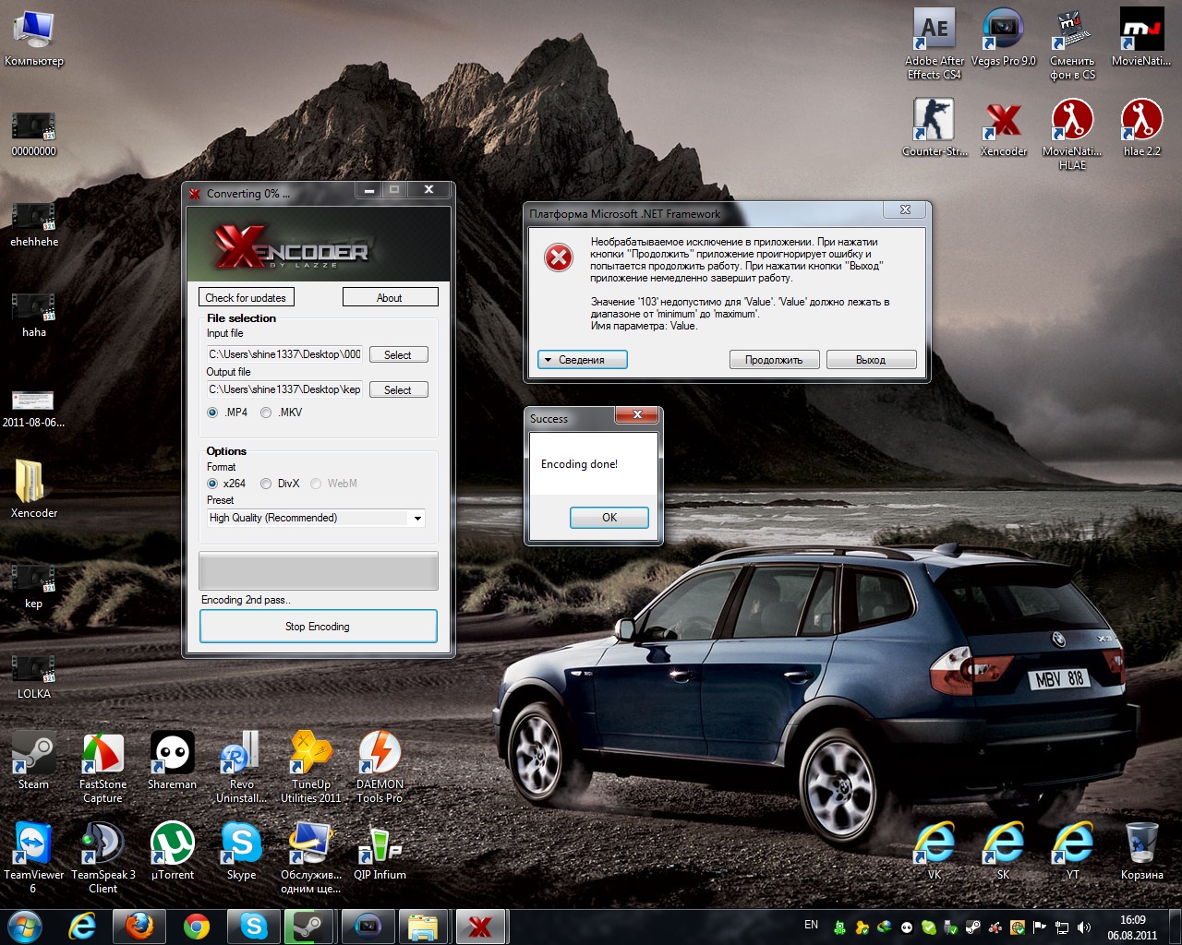
Task: Open the 00000000 video file on desktop
Action: pos(33,134)
